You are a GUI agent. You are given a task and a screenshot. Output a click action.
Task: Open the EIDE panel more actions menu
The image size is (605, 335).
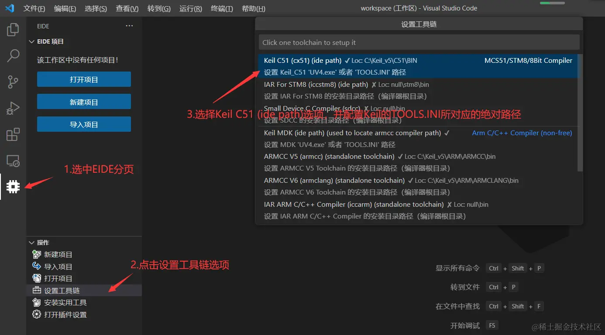coord(129,26)
